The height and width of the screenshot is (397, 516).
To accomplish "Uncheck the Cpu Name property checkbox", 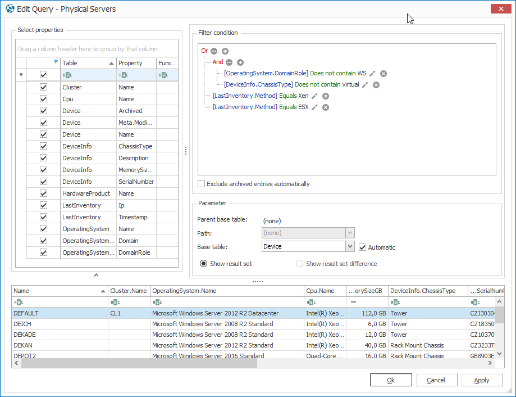I will pyautogui.click(x=43, y=99).
